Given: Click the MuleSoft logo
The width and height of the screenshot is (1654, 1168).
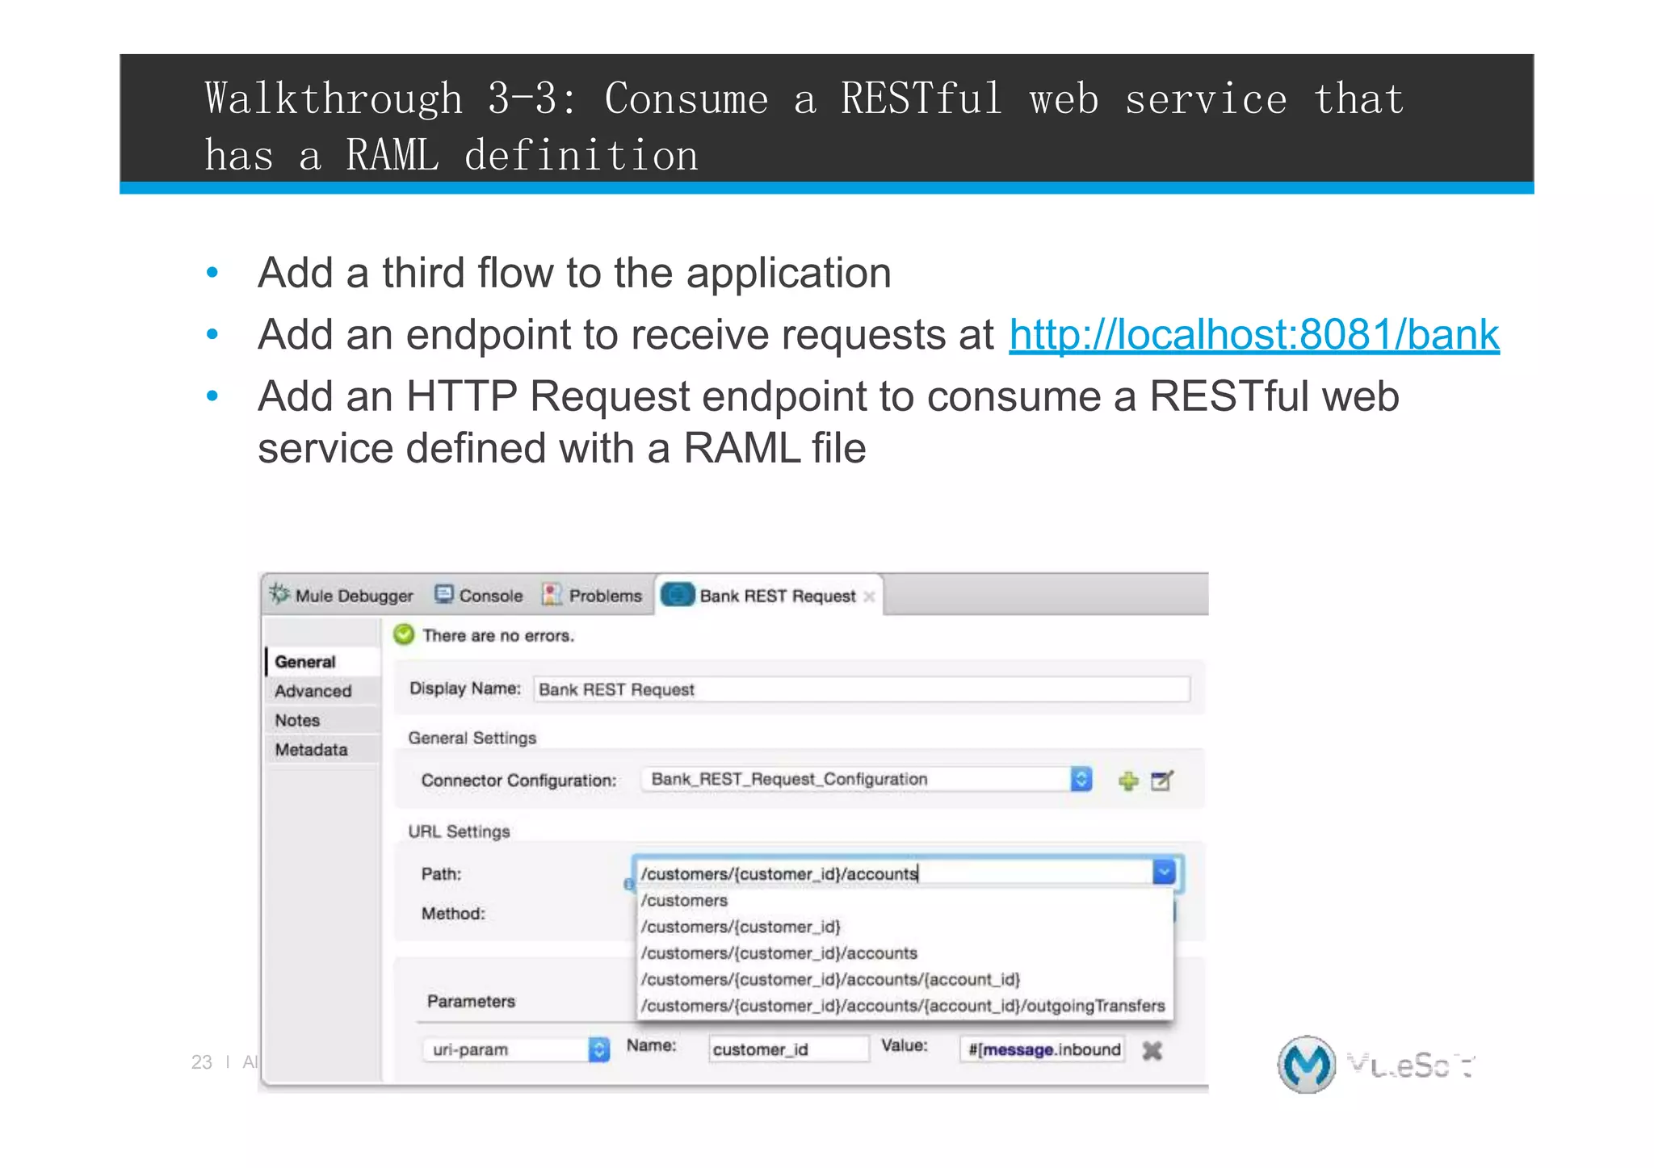Looking at the screenshot, I should click(1376, 1065).
